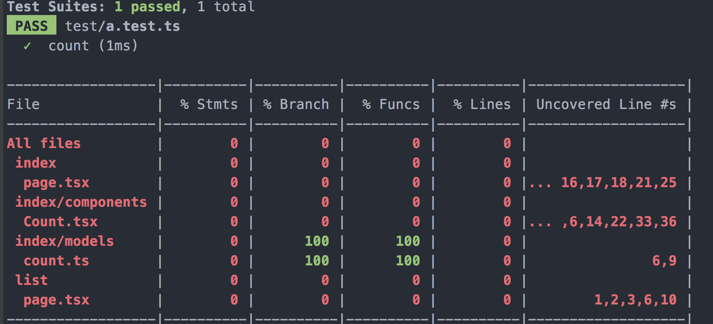713x324 pixels.
Task: Click uncovered lines '1,2,3,6,10'
Action: 636,300
